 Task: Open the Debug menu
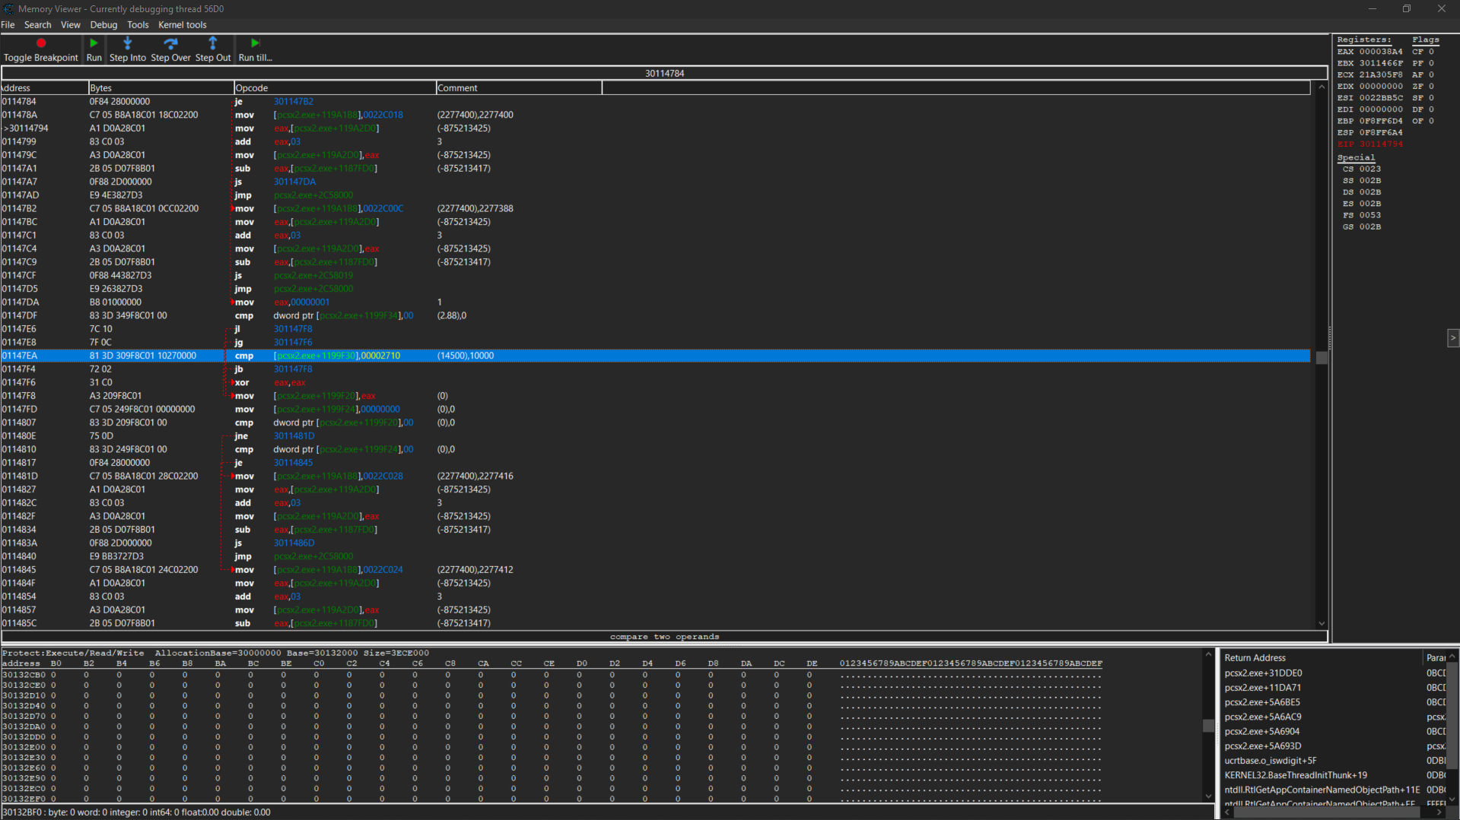103,25
